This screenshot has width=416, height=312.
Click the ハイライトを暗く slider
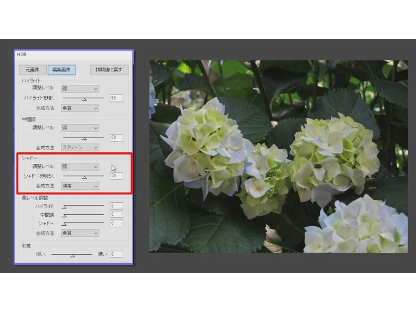point(83,98)
